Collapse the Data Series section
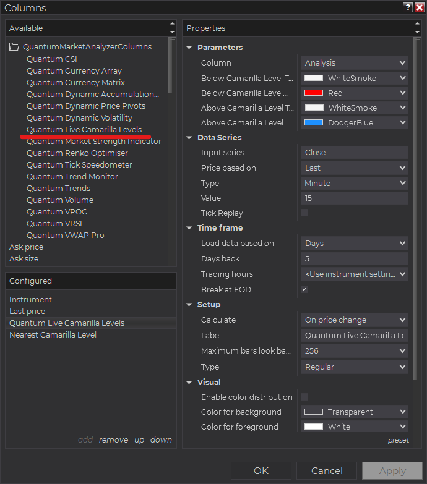Image resolution: width=427 pixels, height=484 pixels. coord(189,138)
